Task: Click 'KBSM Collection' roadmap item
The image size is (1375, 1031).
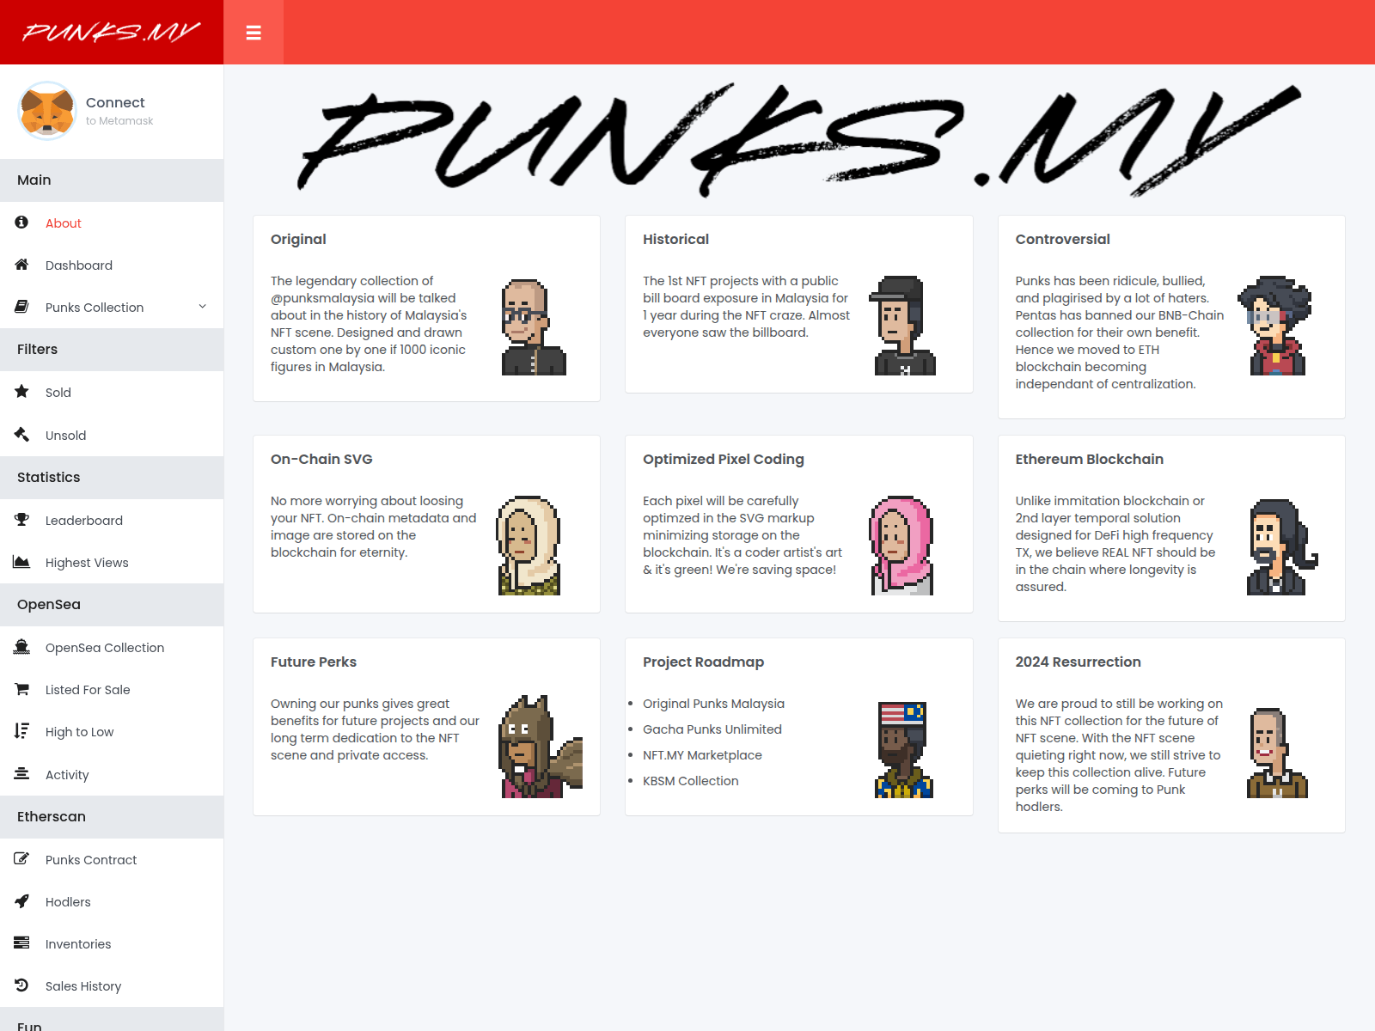Action: [691, 781]
